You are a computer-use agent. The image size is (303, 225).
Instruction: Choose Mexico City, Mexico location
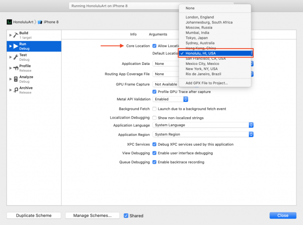point(215,63)
